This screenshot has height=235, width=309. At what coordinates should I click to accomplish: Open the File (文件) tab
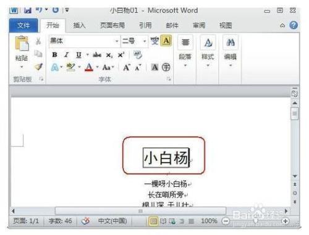point(23,25)
